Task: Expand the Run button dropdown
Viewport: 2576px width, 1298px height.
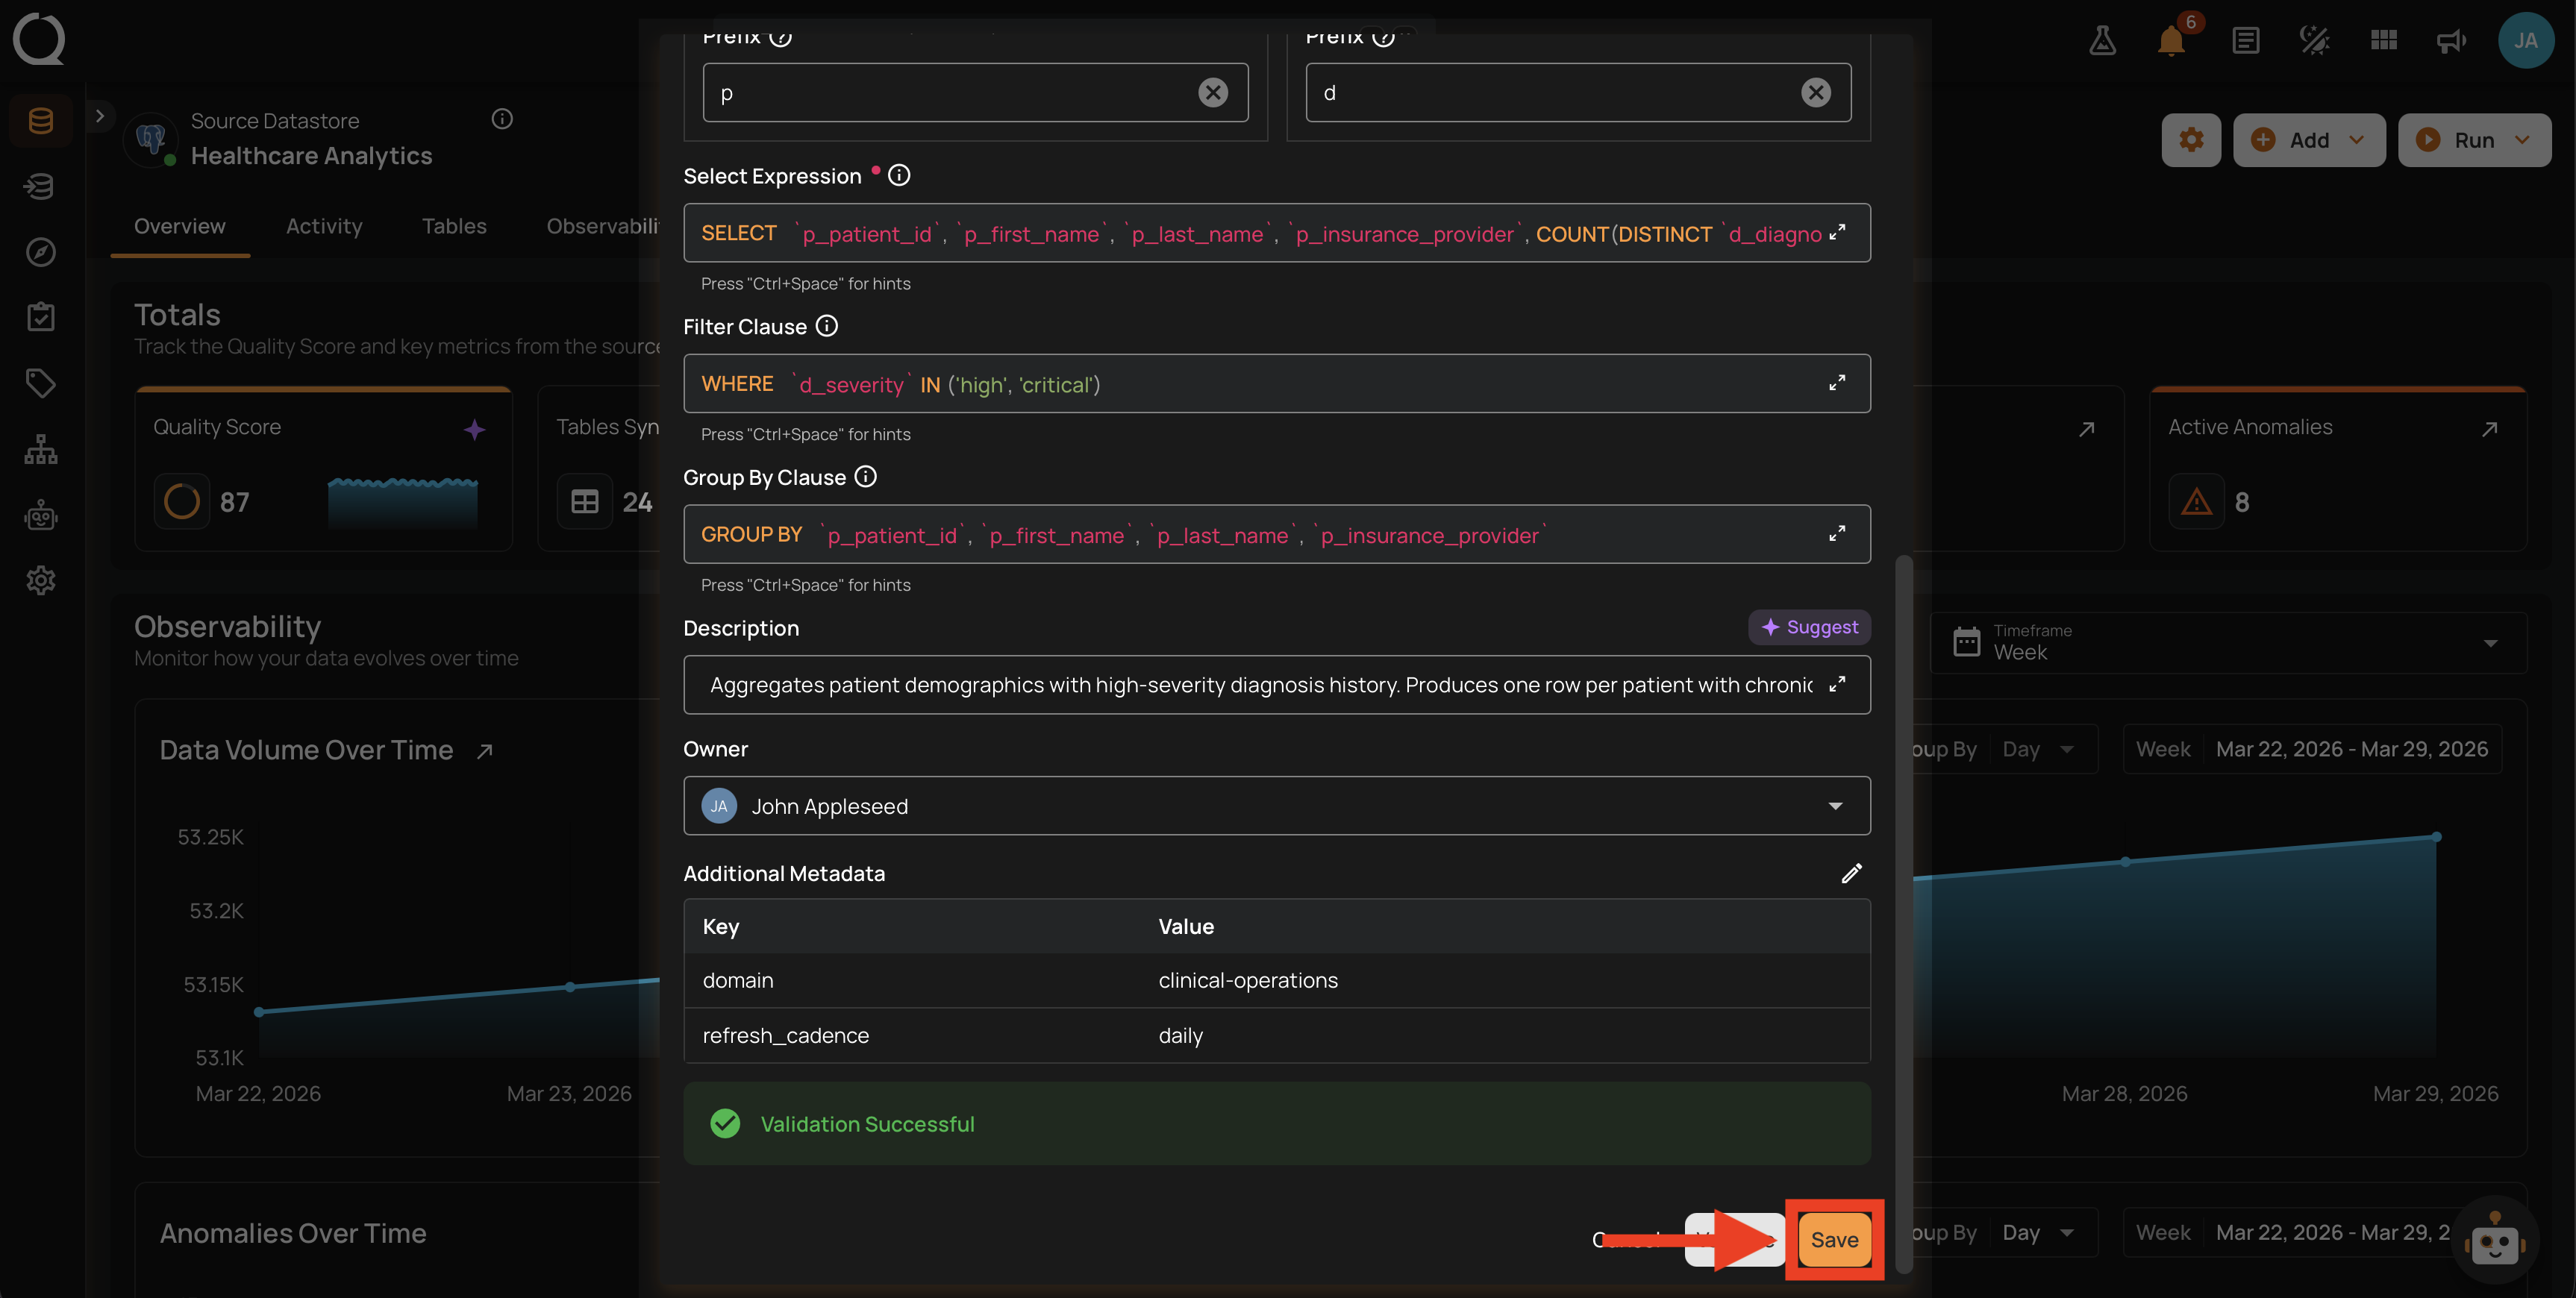Action: pyautogui.click(x=2522, y=140)
